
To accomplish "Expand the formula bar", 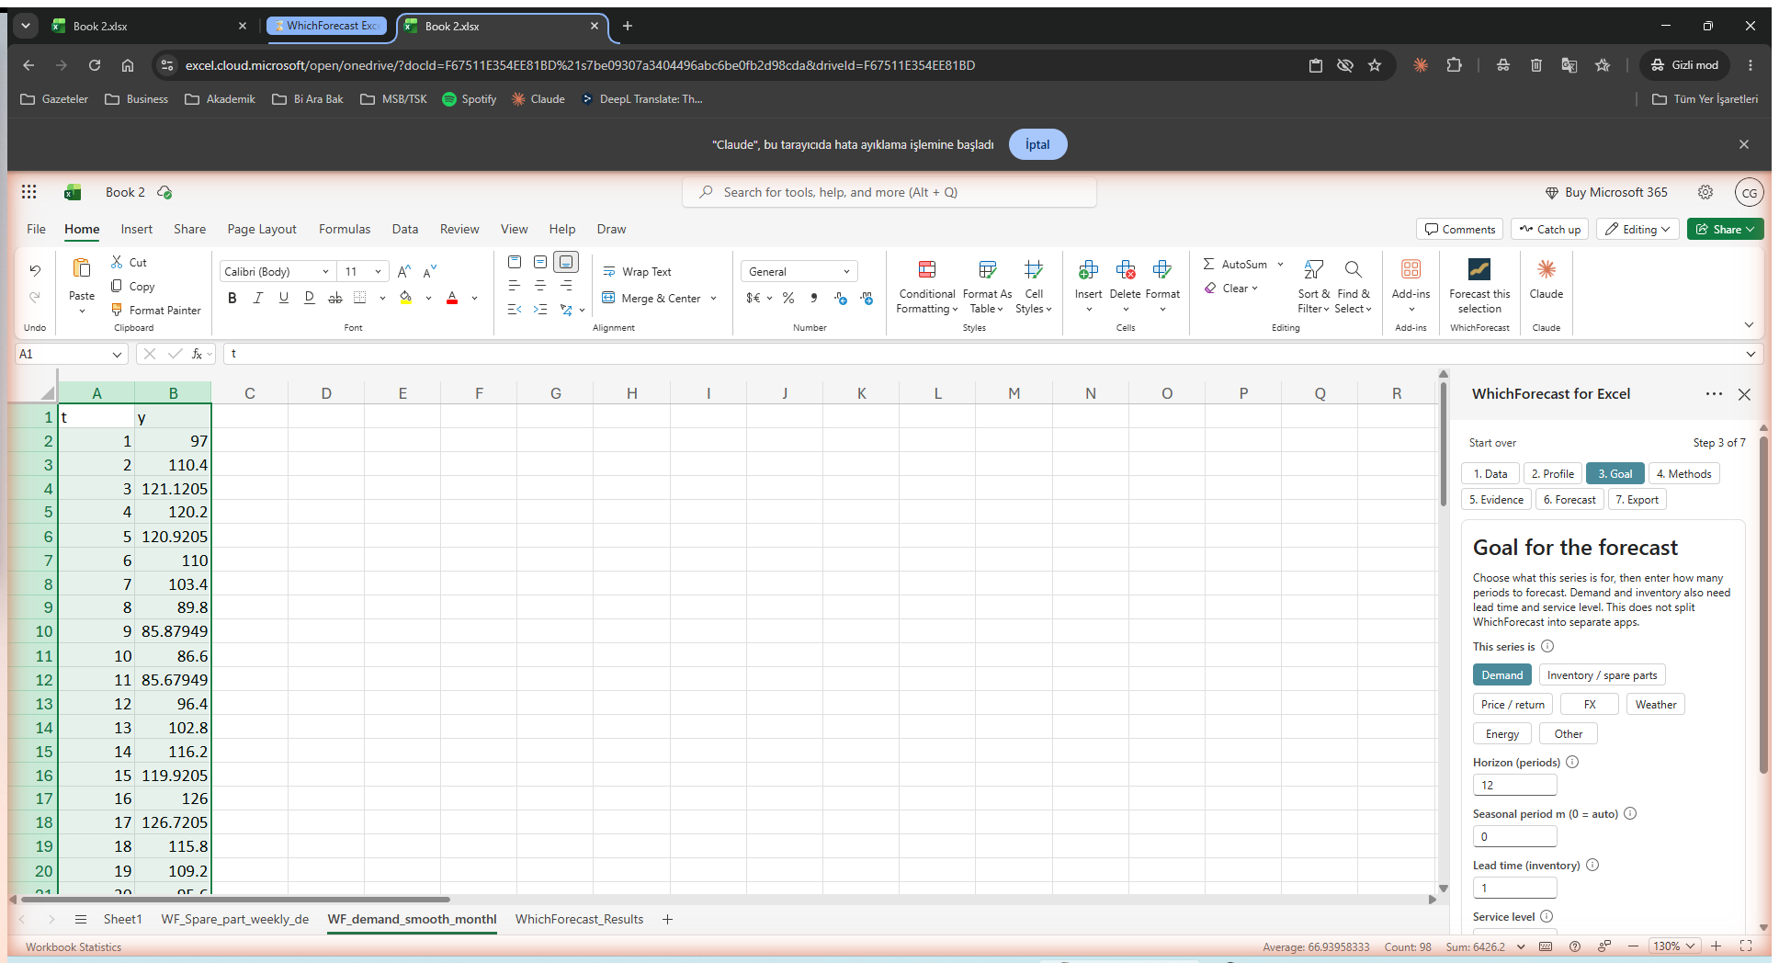I will 1751,354.
